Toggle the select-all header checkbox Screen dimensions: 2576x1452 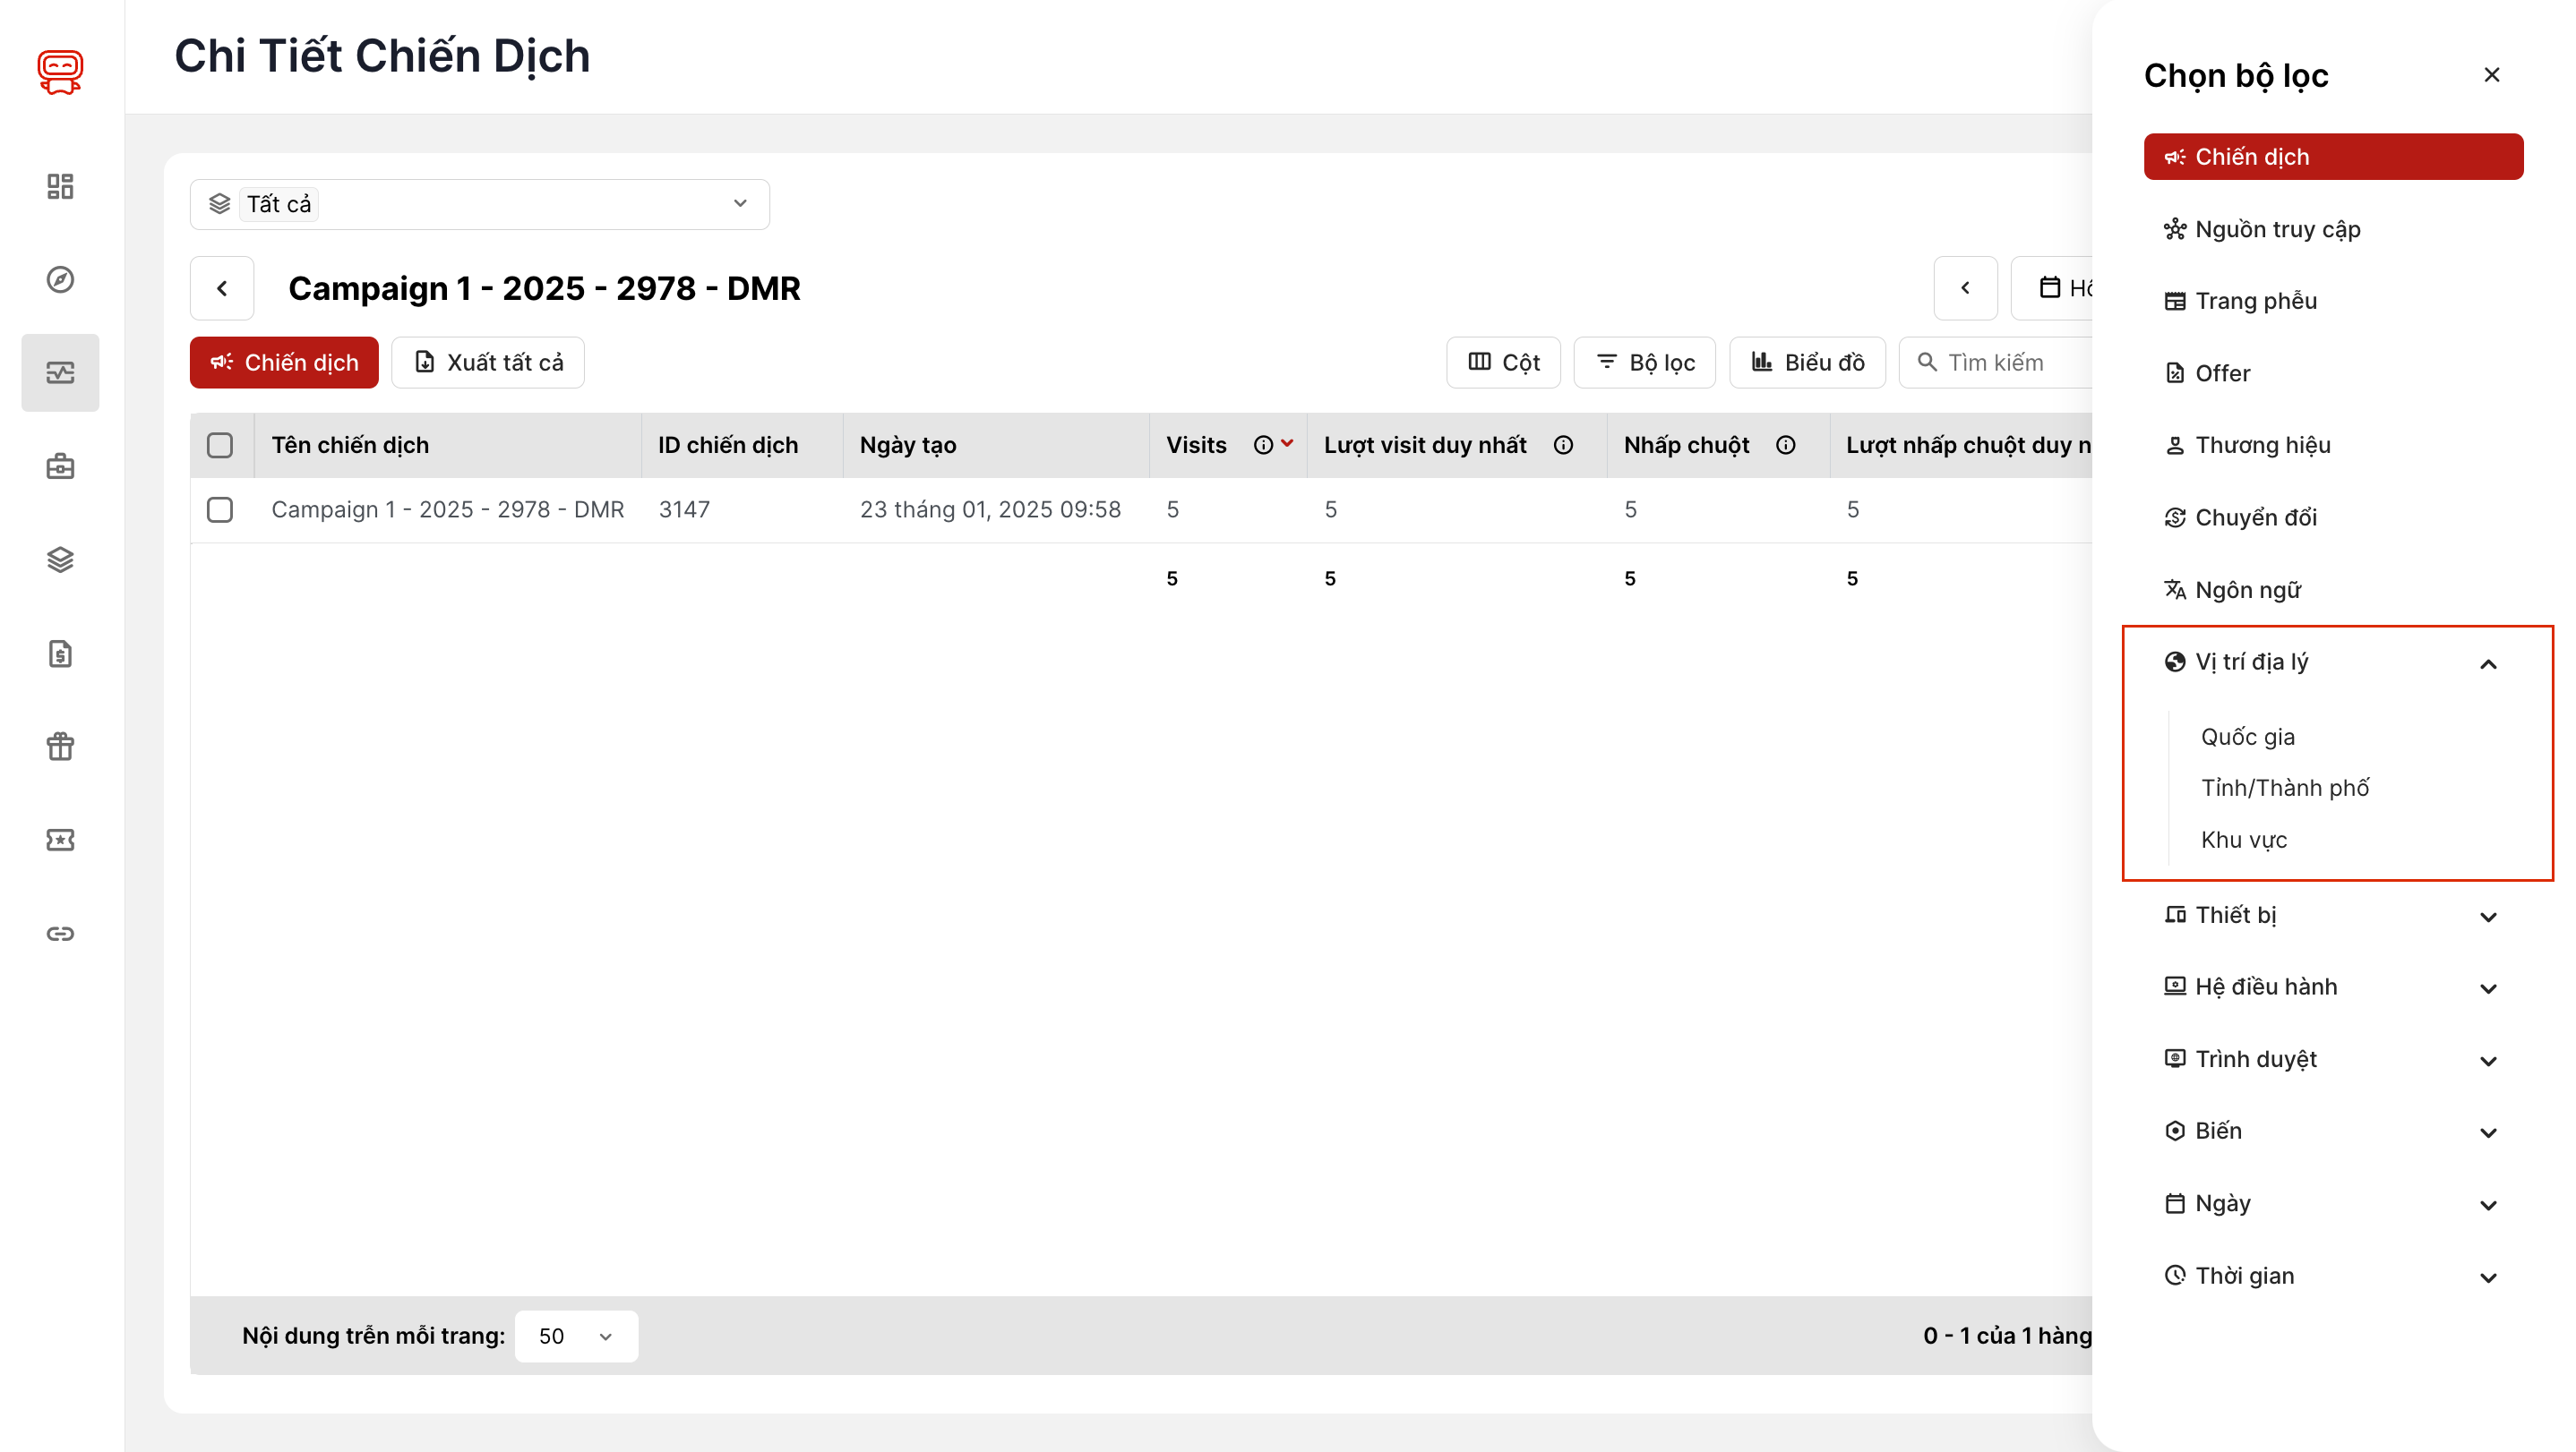(x=220, y=446)
